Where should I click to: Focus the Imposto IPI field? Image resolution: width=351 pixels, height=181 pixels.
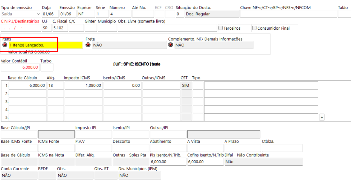click(94, 134)
